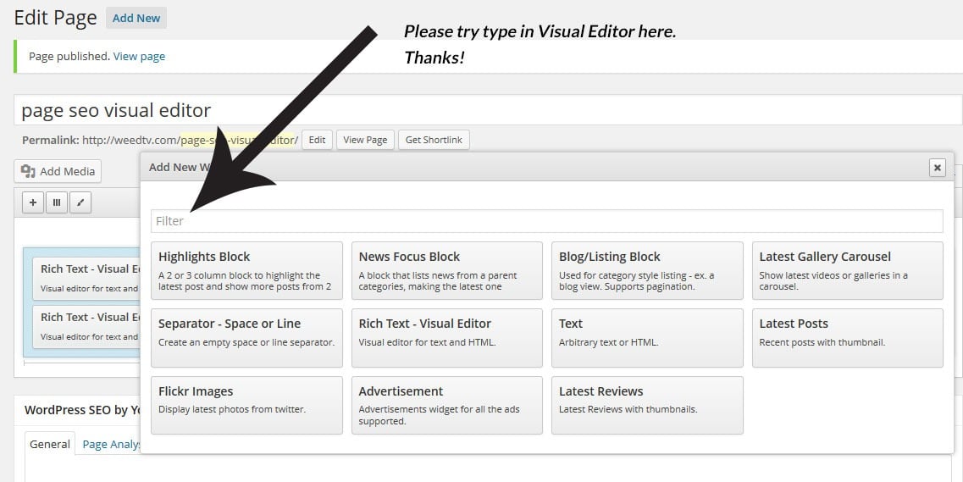
Task: Select the Latest Reviews widget
Action: click(647, 405)
